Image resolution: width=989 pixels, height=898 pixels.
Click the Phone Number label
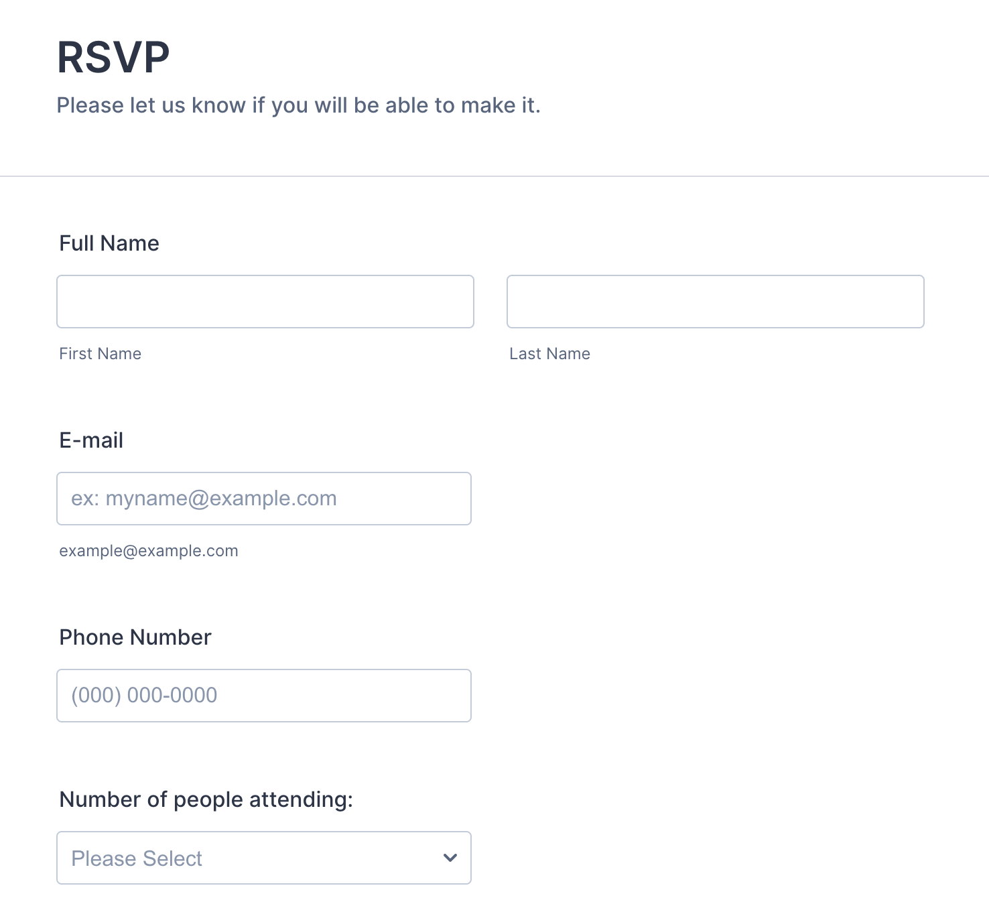(135, 637)
